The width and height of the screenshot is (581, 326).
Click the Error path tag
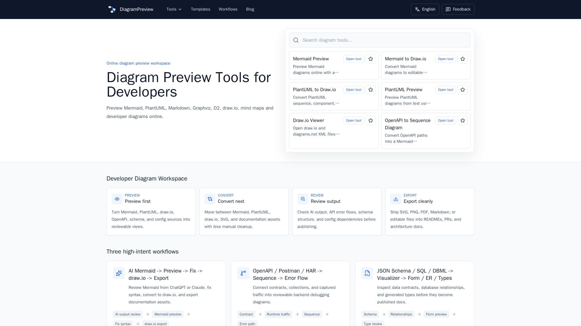(x=247, y=323)
